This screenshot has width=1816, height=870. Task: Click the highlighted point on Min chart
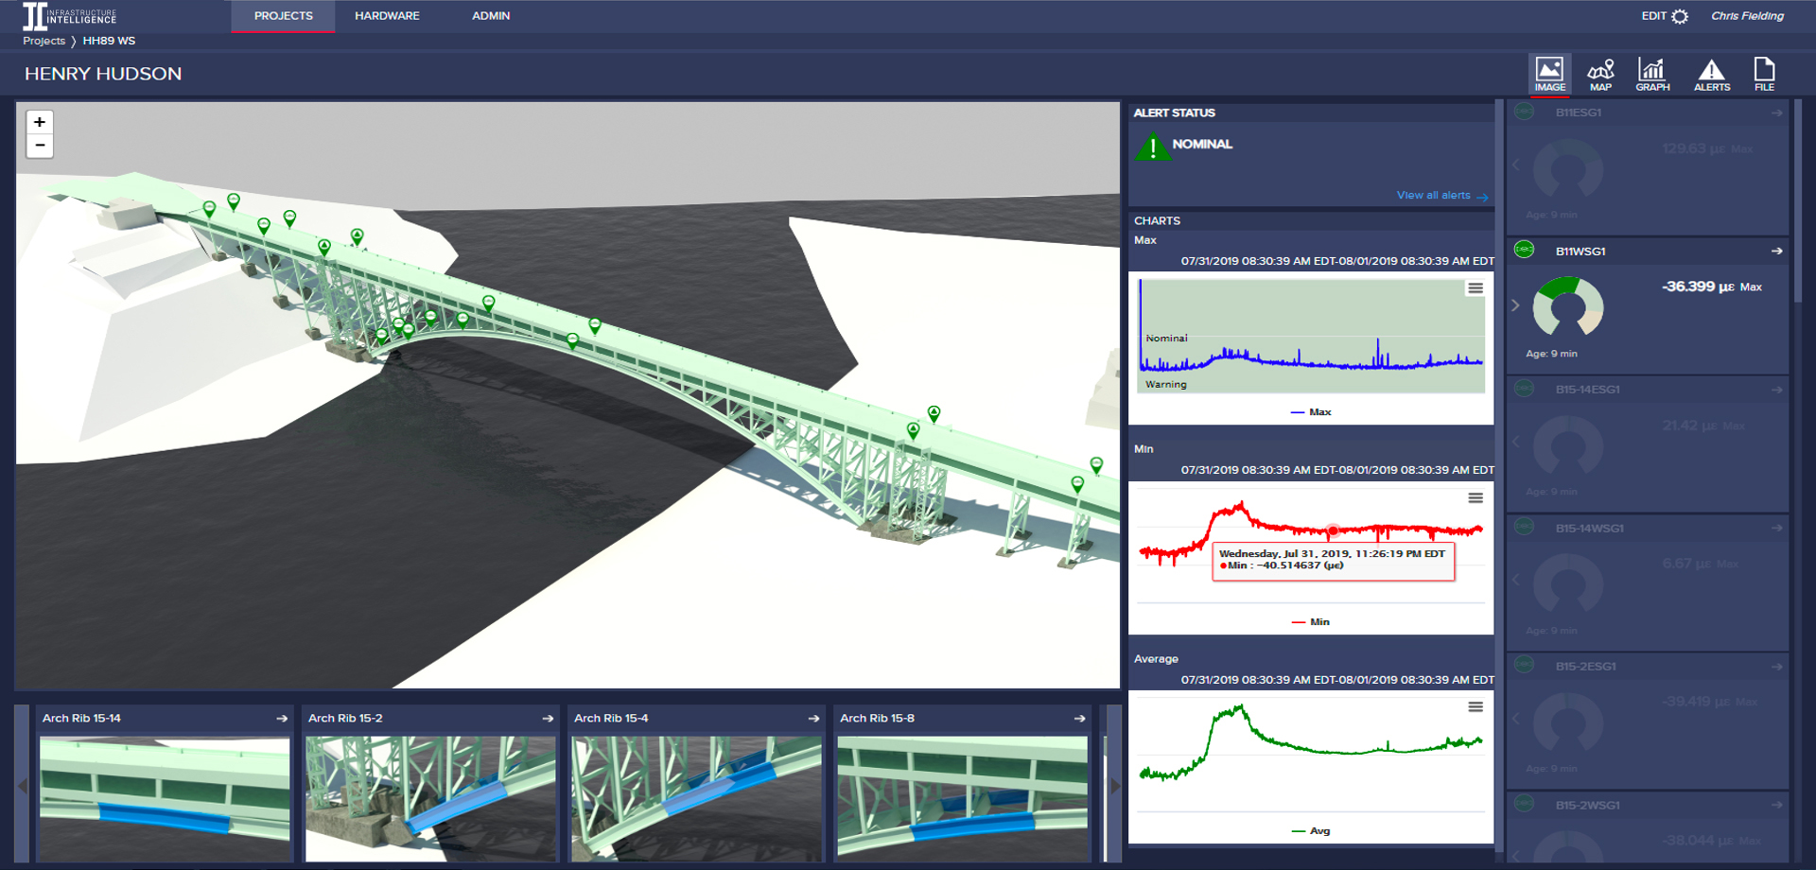click(x=1333, y=531)
